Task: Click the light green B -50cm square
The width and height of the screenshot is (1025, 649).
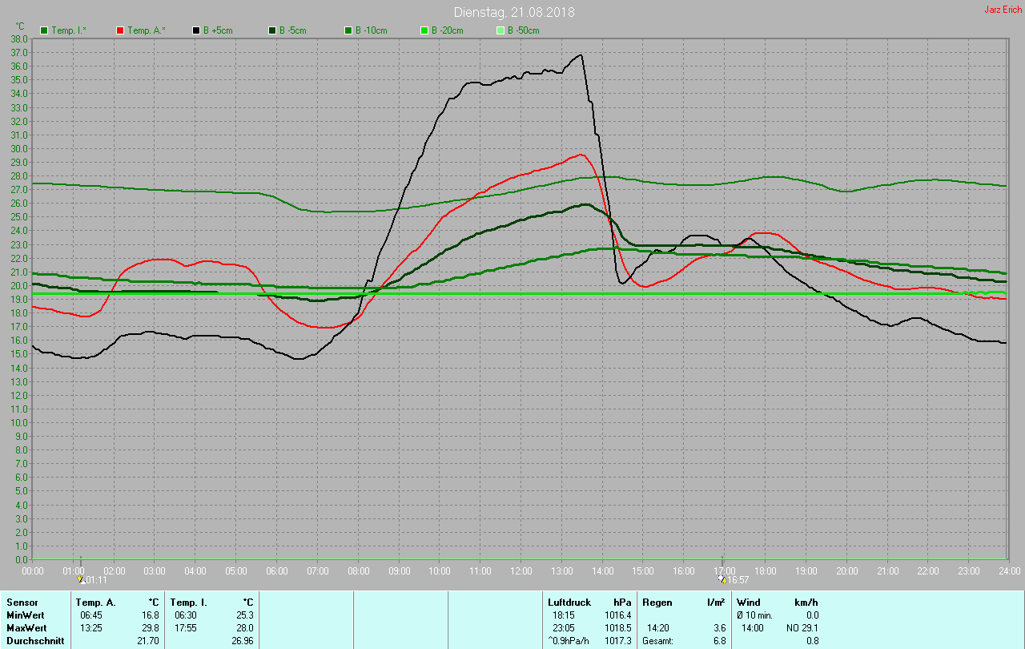Action: 500,30
